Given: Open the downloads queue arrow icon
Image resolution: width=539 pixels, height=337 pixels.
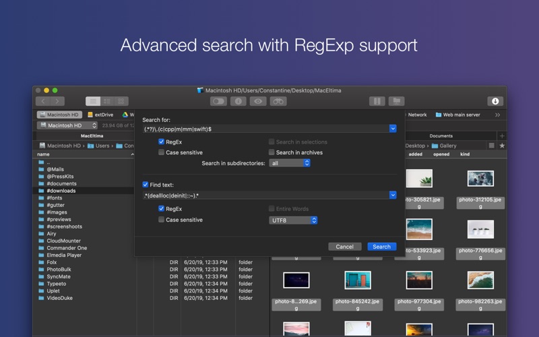Looking at the screenshot, I should click(x=495, y=101).
